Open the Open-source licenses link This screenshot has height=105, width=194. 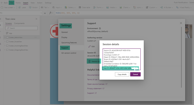(x=96, y=84)
